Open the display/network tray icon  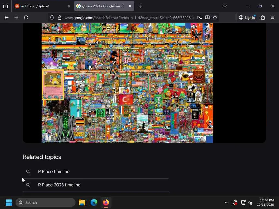(x=243, y=202)
